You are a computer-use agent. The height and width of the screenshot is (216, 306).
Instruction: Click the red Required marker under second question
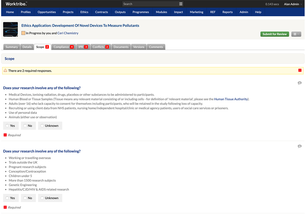coord(5,207)
